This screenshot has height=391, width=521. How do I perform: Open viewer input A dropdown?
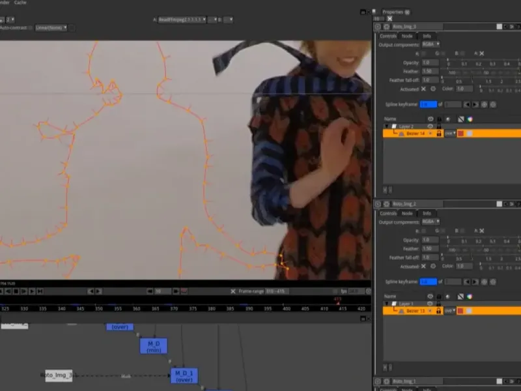[182, 20]
